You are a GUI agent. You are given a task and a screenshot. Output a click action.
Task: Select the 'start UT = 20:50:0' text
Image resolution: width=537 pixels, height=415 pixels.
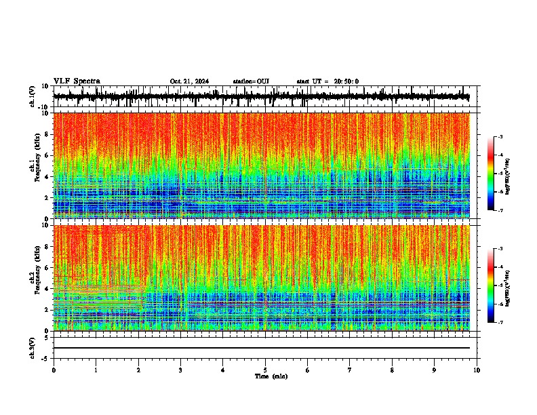tap(327, 81)
